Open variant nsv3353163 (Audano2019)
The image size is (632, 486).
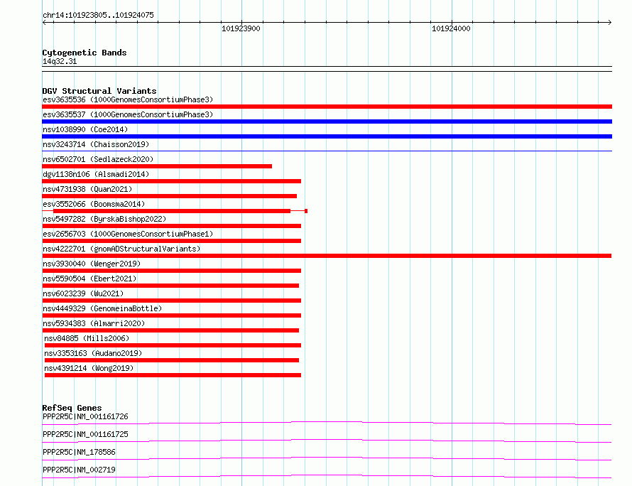(93, 353)
